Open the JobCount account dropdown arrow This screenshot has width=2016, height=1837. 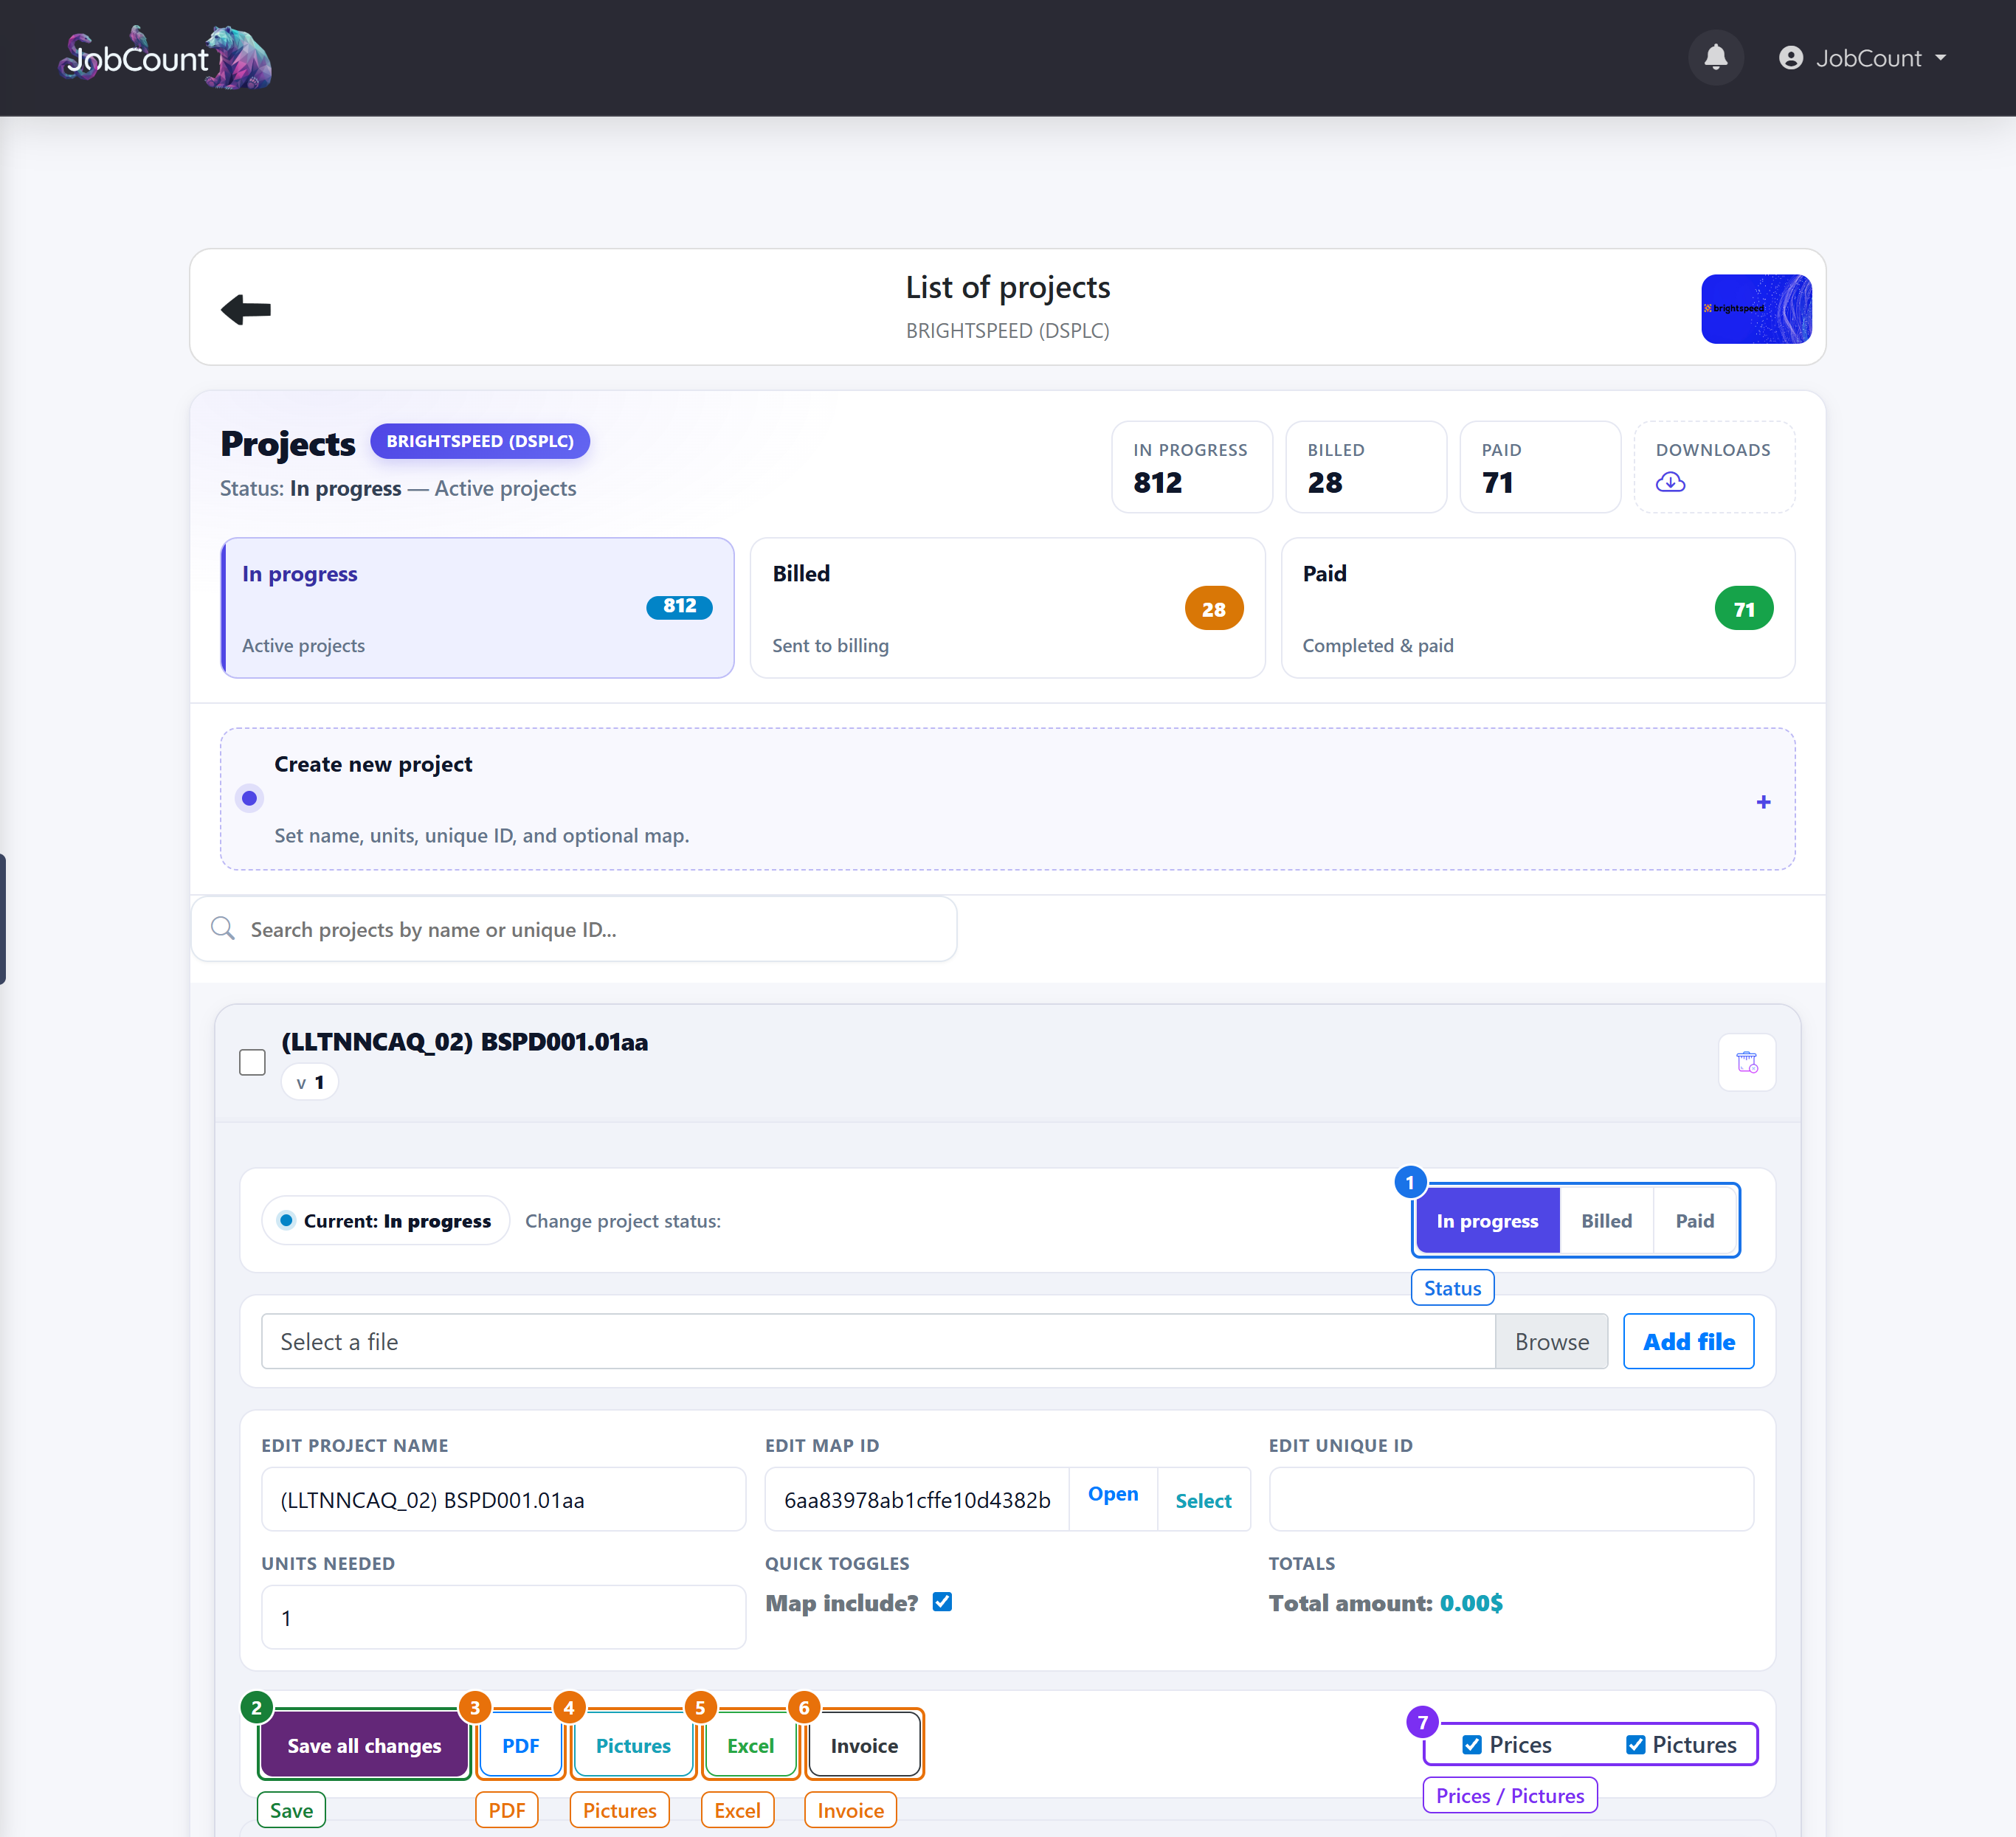[1940, 58]
